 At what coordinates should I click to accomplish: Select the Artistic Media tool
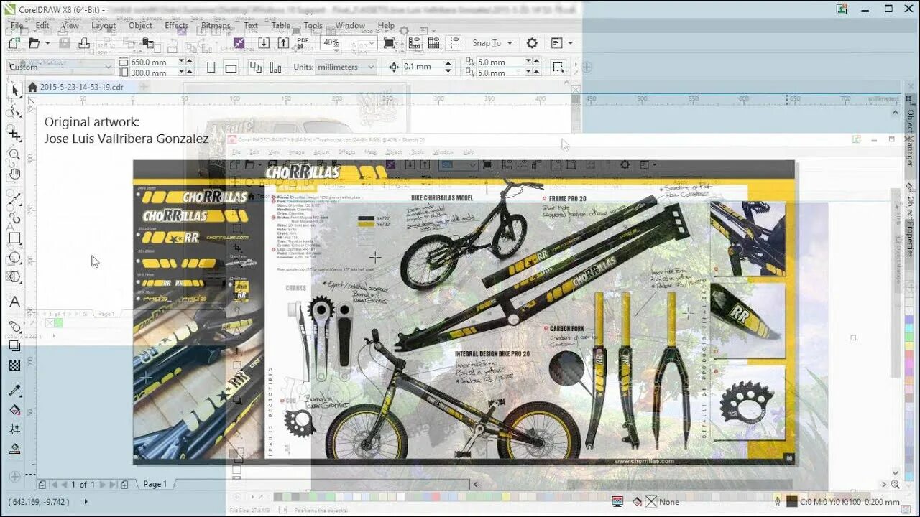tap(14, 218)
